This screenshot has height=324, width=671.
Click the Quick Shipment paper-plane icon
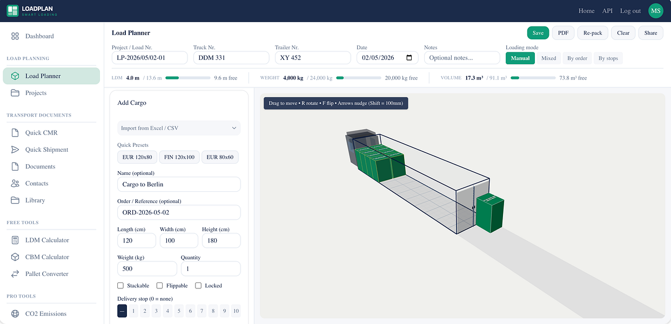pos(15,150)
